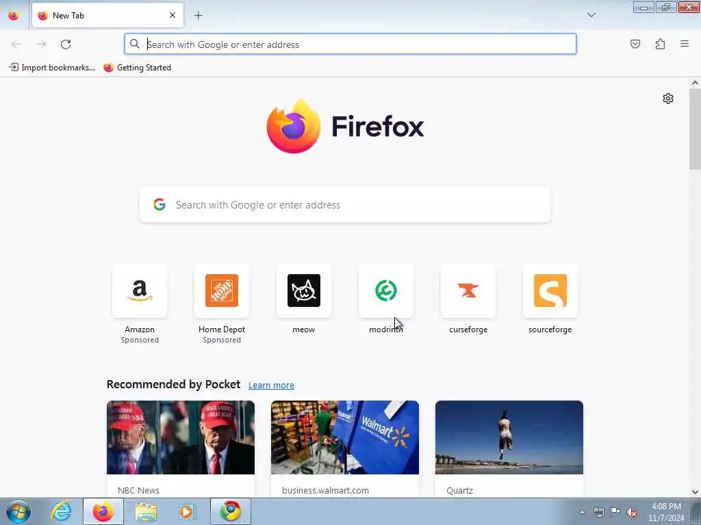Screen dimensions: 701x525
Task: Expand the list all tabs chevron
Action: point(591,15)
